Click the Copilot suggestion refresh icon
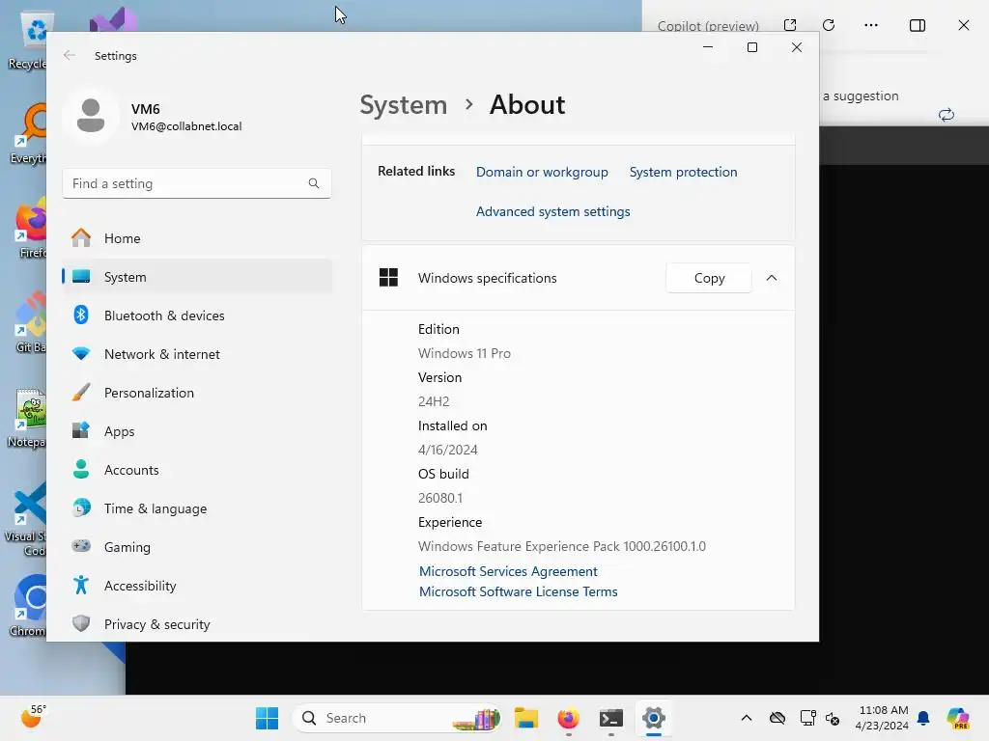This screenshot has width=989, height=741. point(947,115)
